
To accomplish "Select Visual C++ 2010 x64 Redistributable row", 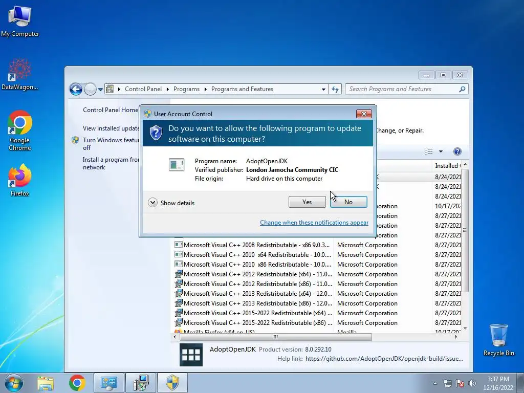I will (x=317, y=255).
